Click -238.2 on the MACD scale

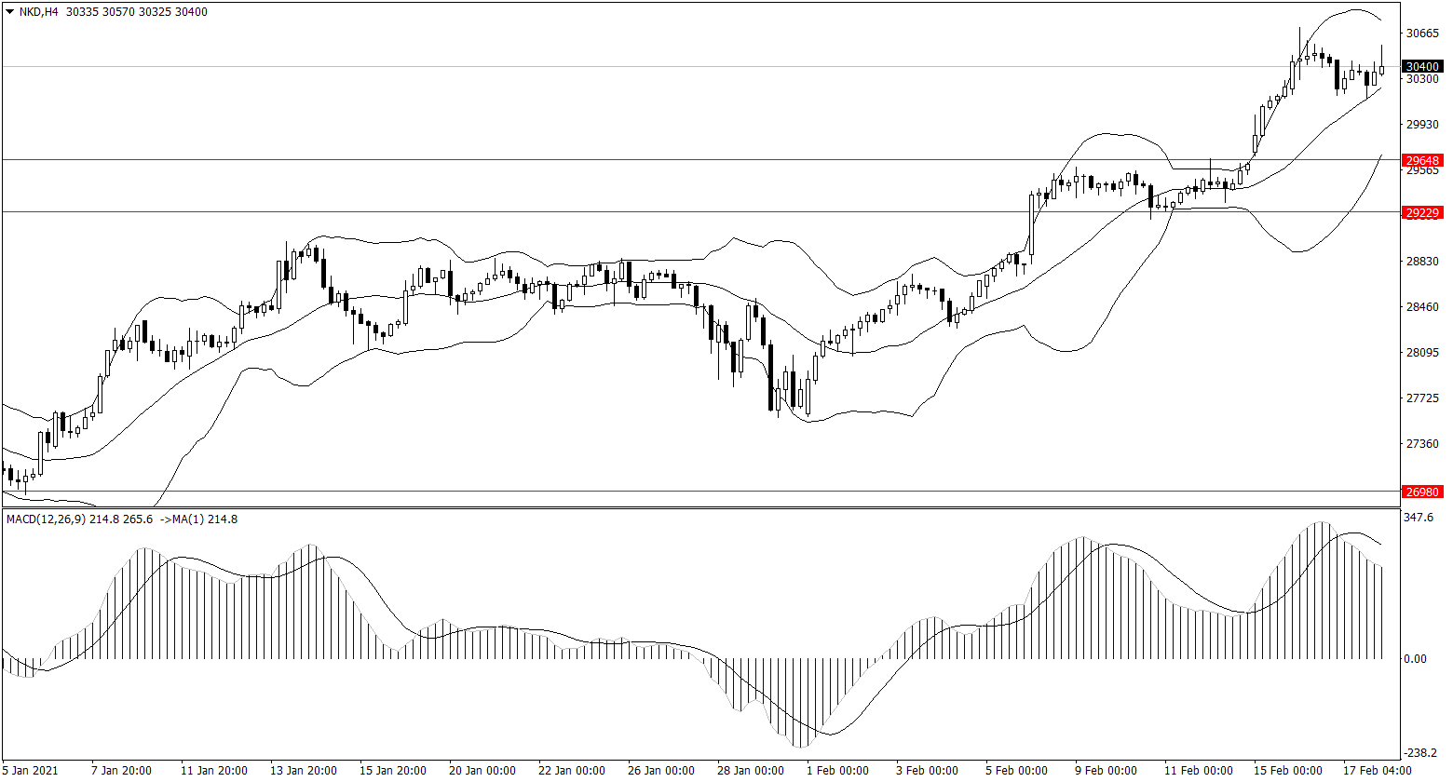pyautogui.click(x=1419, y=753)
